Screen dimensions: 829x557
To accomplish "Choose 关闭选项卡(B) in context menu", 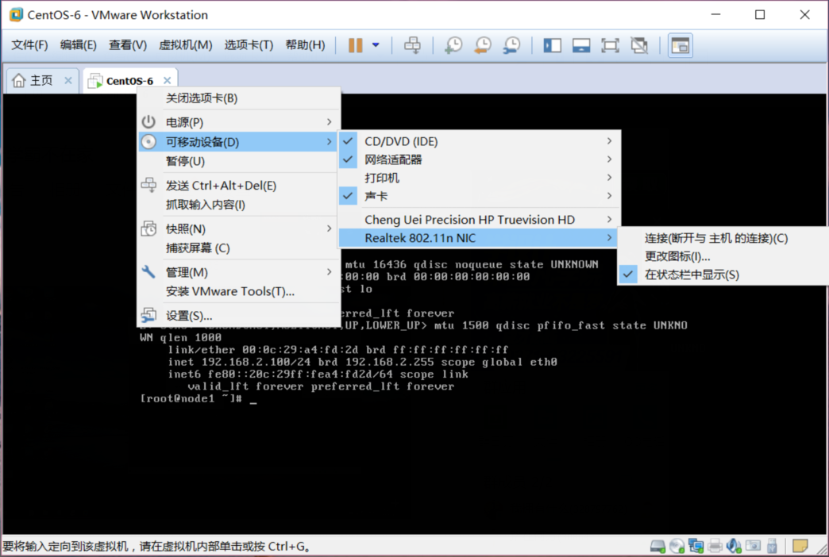I will pos(238,98).
